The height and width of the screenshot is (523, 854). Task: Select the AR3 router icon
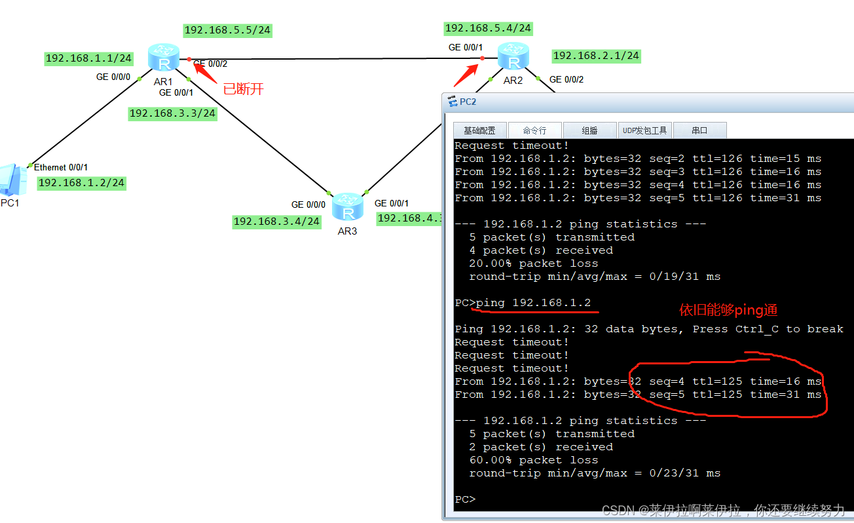[x=347, y=207]
